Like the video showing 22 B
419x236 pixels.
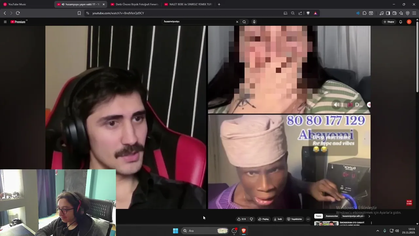[x=242, y=219]
